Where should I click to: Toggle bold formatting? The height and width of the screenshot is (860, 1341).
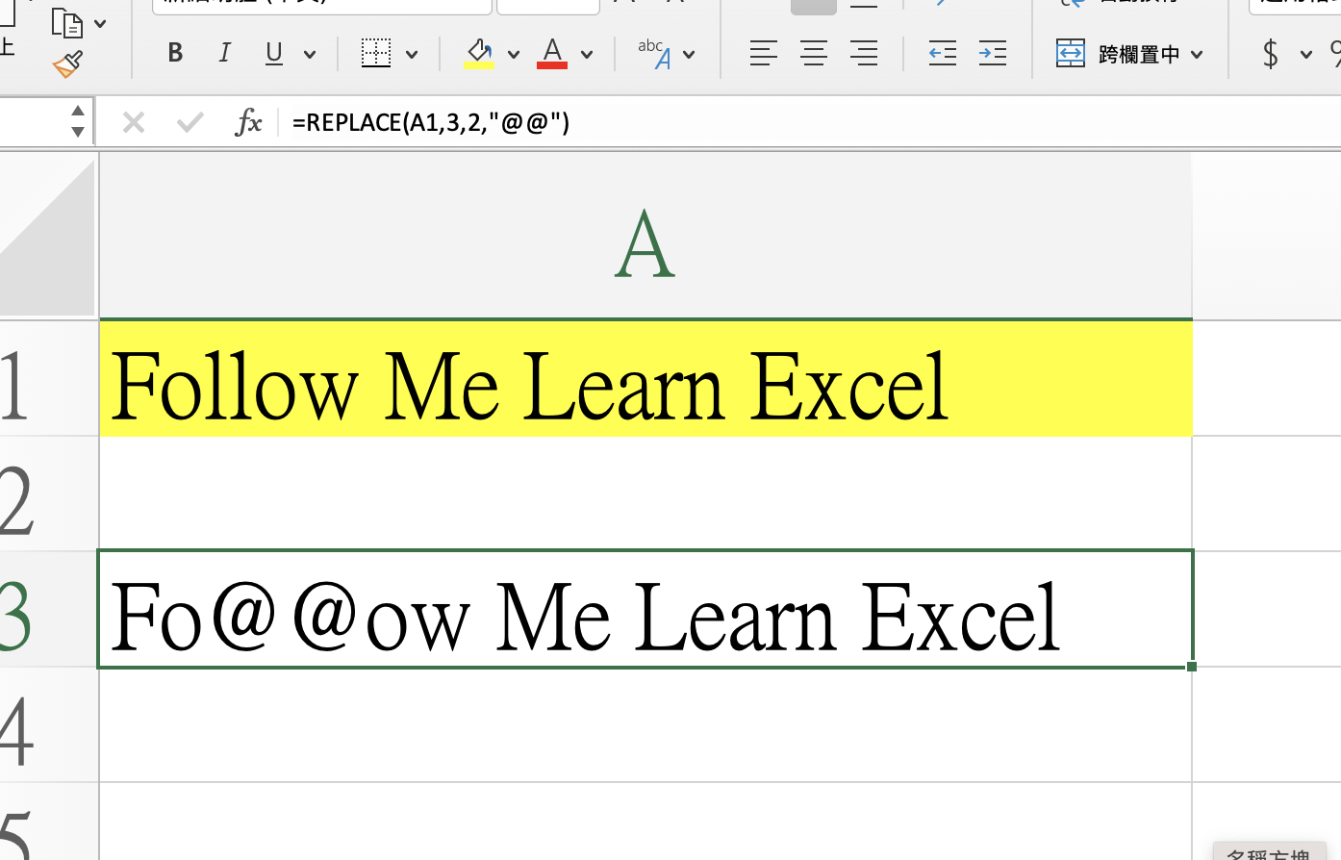point(175,53)
